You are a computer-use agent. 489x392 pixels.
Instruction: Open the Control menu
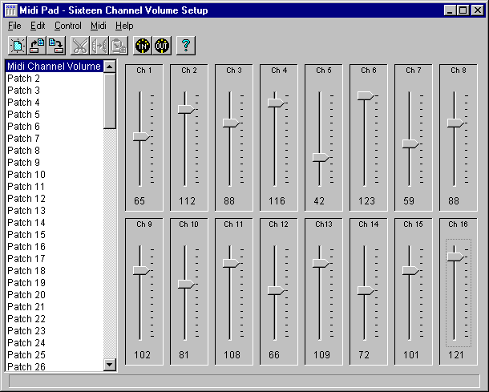point(67,26)
